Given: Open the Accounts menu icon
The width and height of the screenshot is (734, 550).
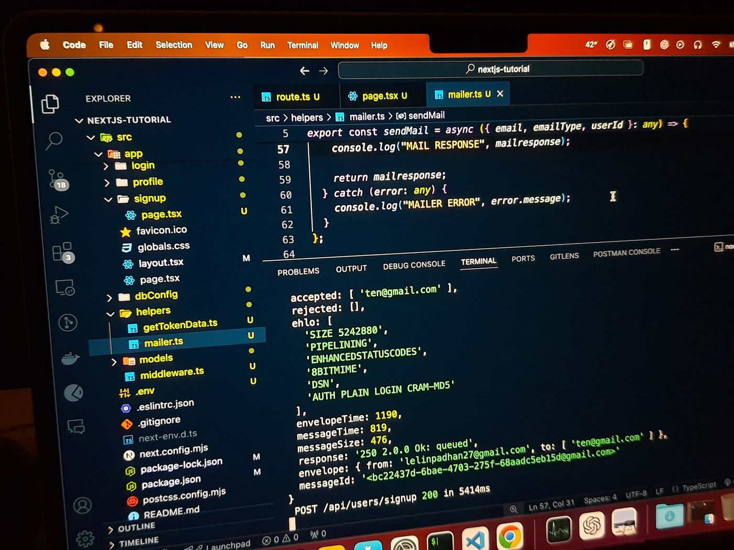Looking at the screenshot, I should pos(82,505).
